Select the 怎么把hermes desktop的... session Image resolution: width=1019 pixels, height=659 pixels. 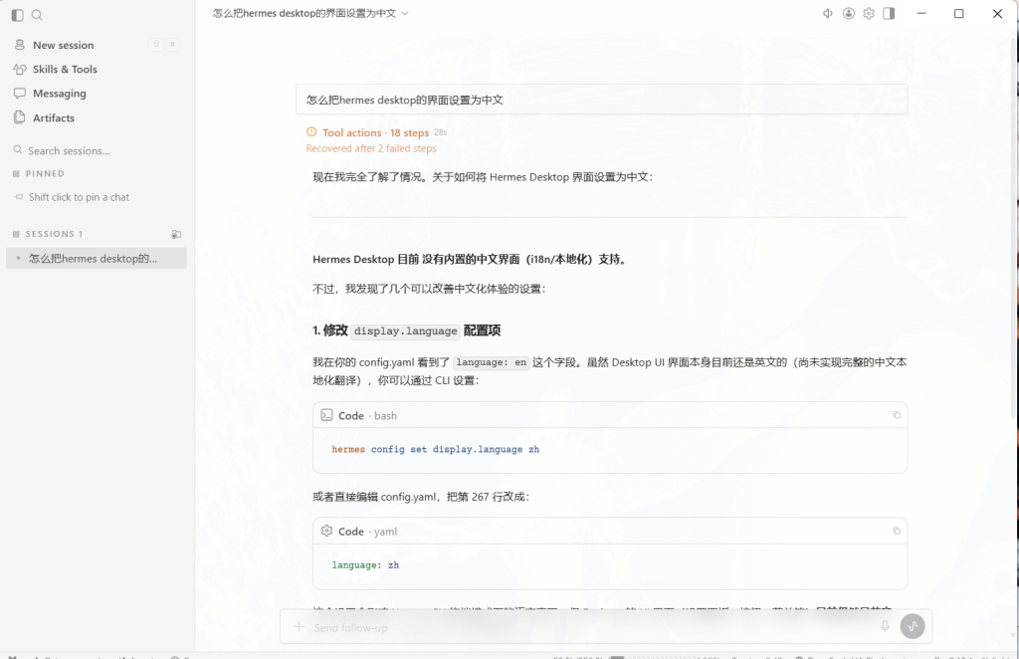click(x=97, y=258)
